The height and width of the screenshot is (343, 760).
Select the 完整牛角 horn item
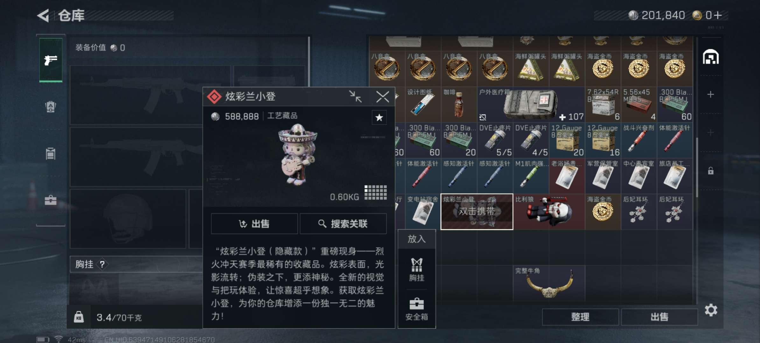[x=549, y=283]
